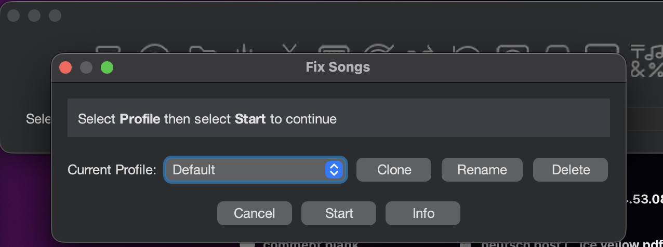Click the grey minimize button of Fix Songs

[x=86, y=67]
